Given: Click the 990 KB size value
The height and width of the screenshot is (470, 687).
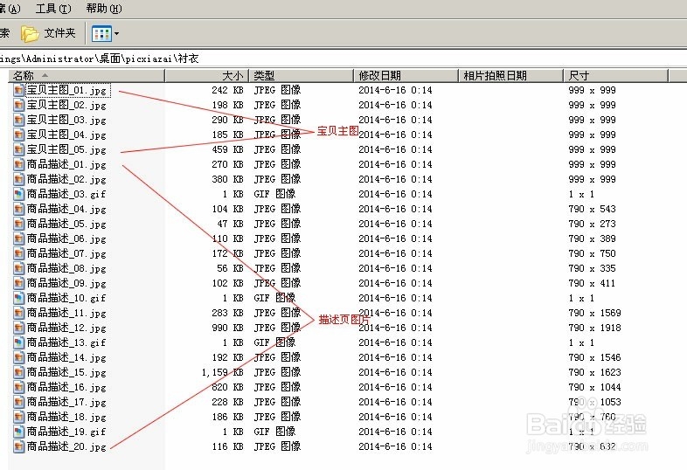Looking at the screenshot, I should [228, 328].
